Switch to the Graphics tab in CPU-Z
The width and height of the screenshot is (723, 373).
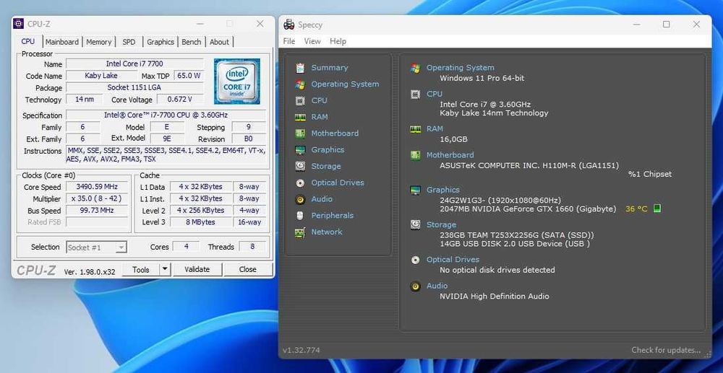click(161, 42)
